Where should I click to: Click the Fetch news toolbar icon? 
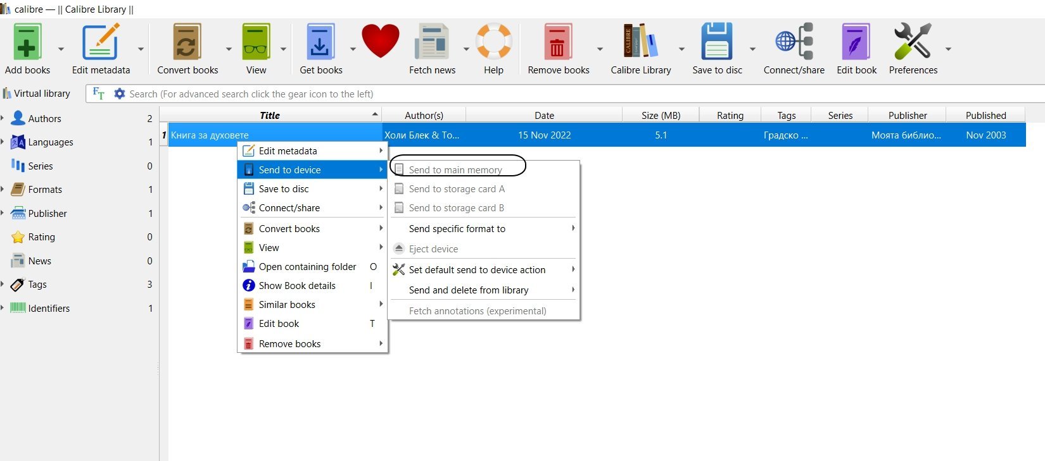[x=432, y=42]
